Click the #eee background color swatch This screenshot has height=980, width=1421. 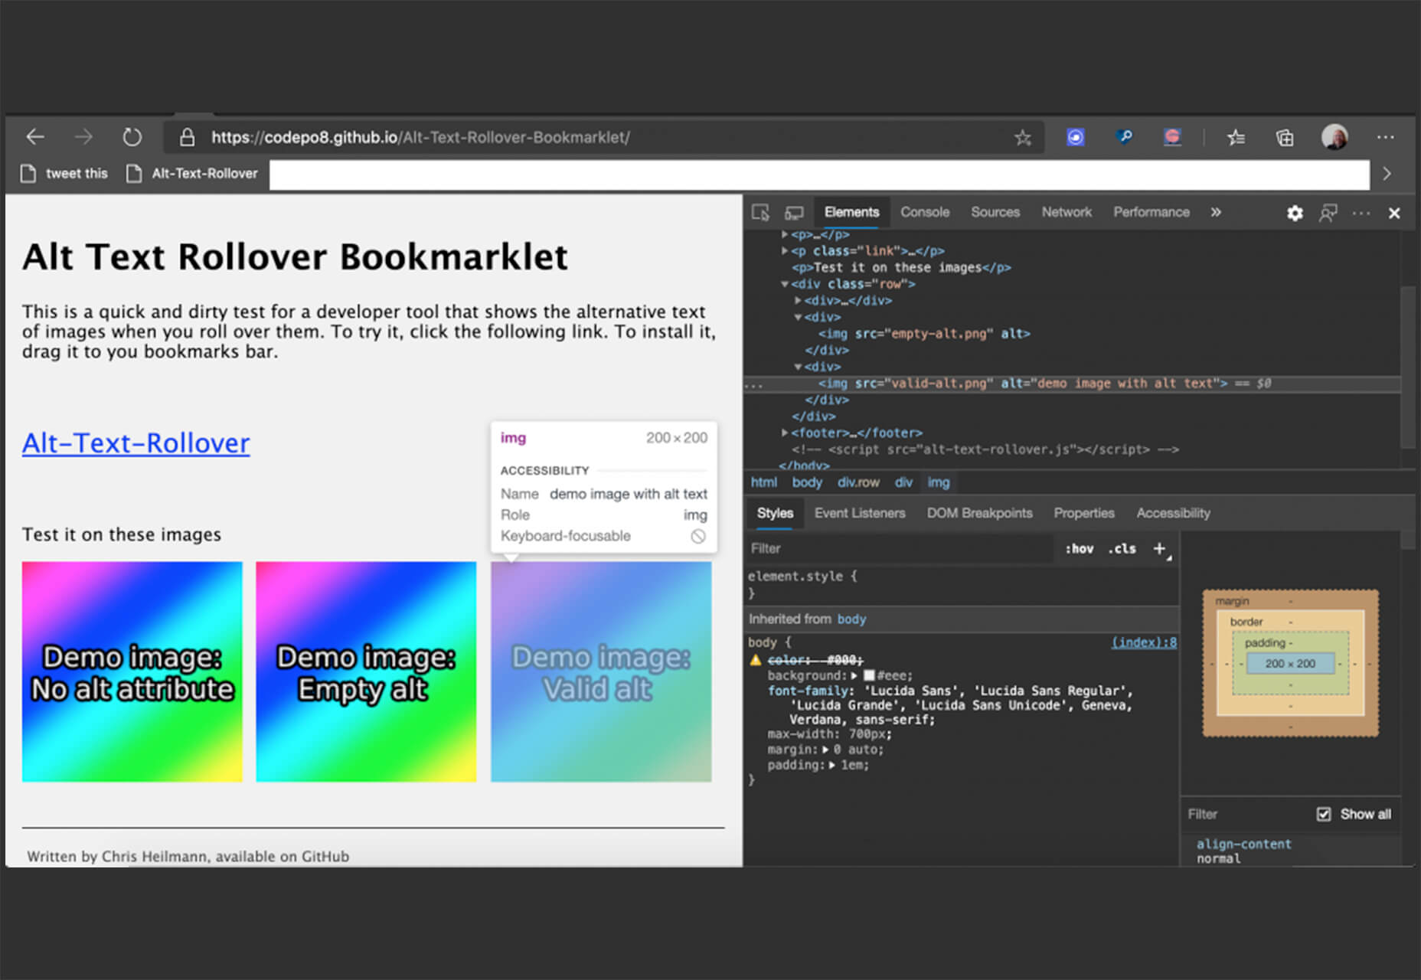click(x=869, y=675)
